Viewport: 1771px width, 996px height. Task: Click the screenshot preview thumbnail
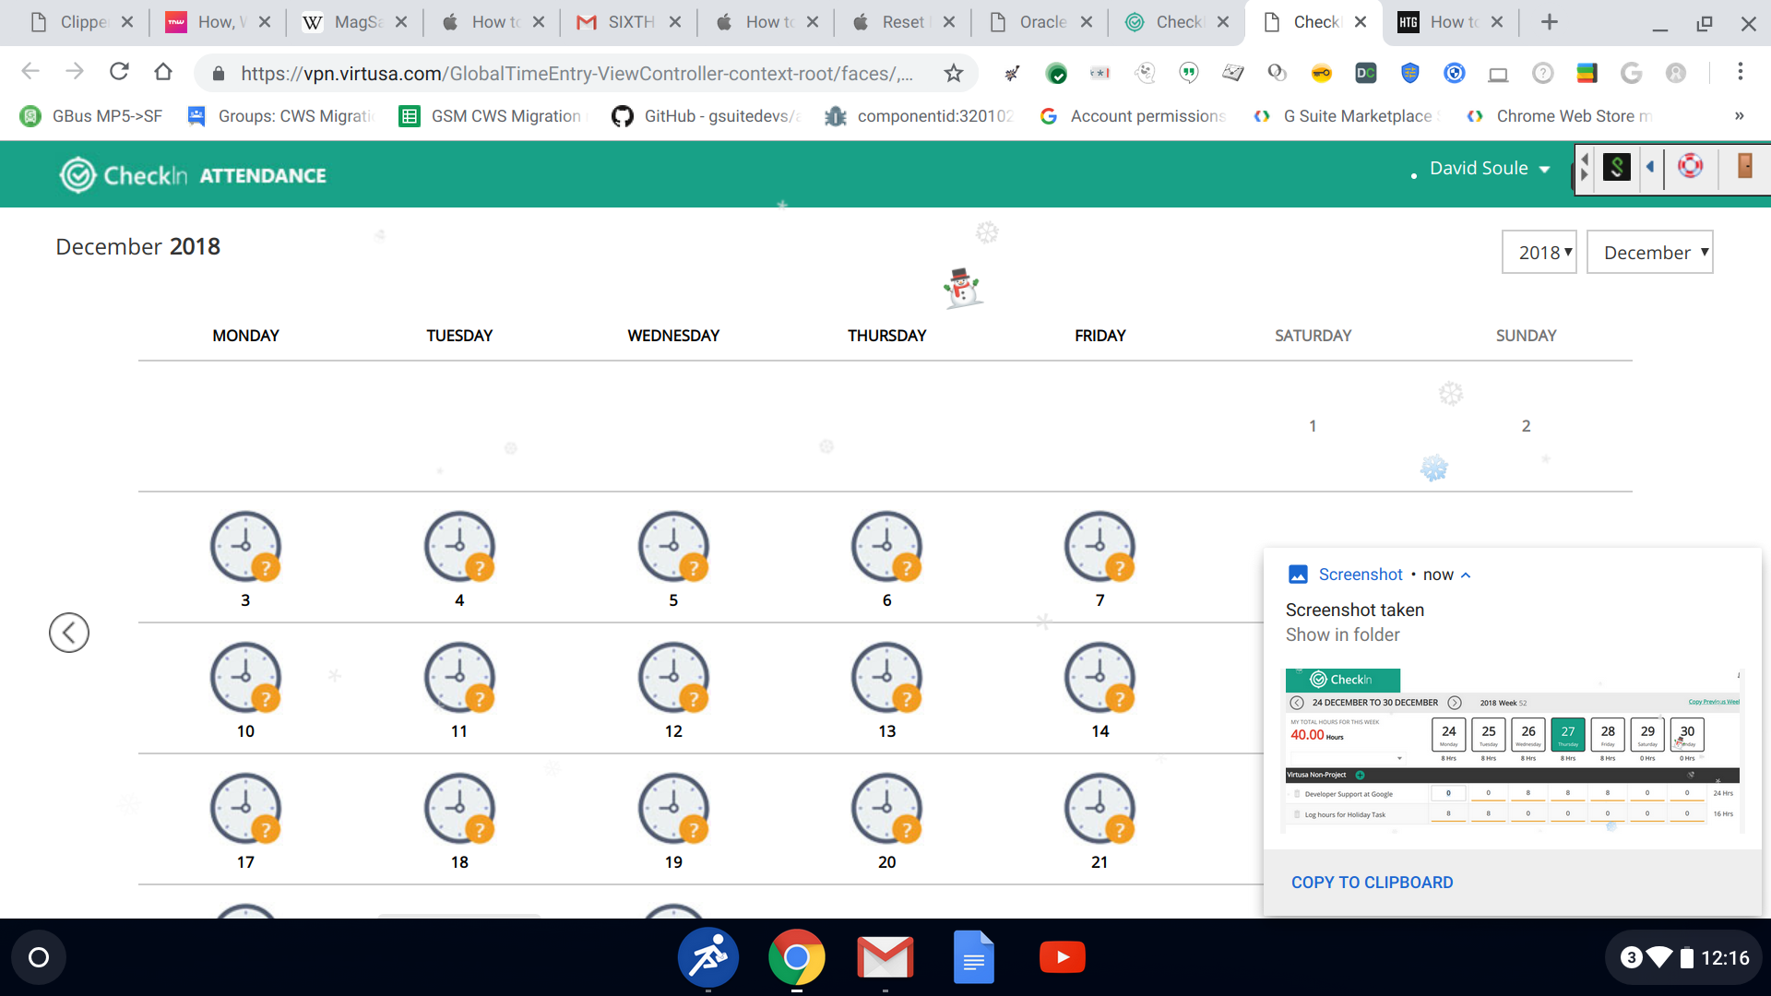1513,749
